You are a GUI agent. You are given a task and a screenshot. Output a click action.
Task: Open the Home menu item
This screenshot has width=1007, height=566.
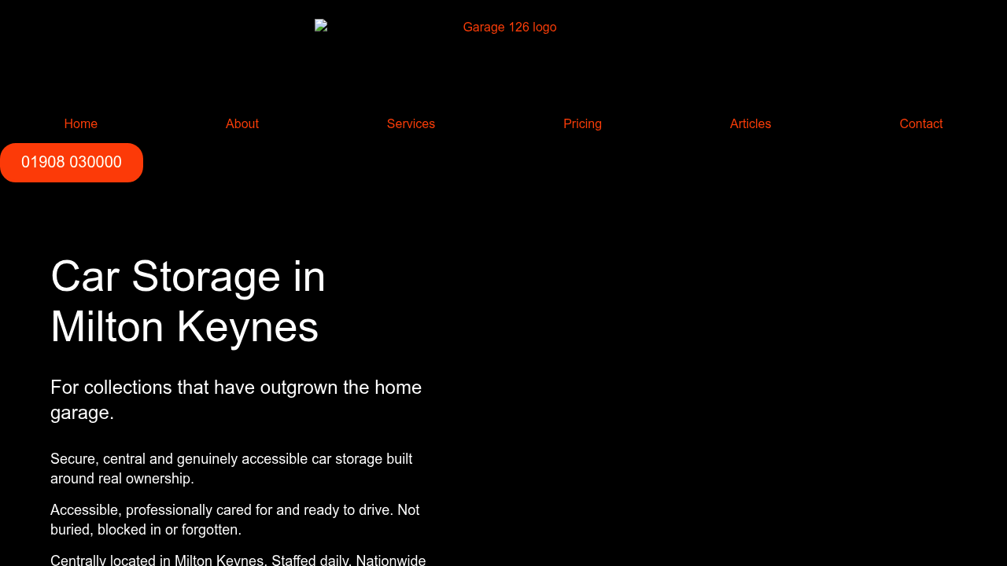click(81, 123)
